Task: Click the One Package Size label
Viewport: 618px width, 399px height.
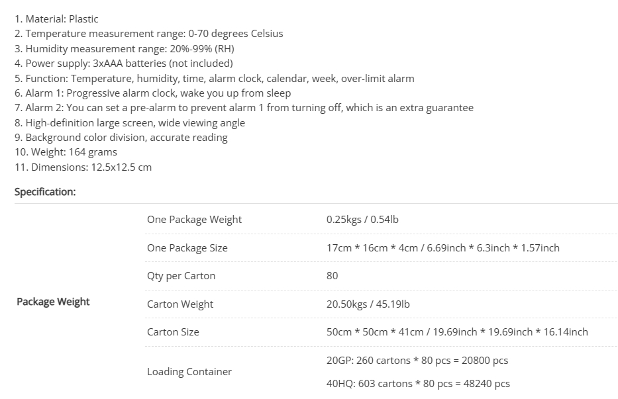Action: click(x=187, y=247)
